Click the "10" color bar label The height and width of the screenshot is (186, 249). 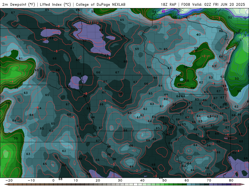tap(76, 180)
